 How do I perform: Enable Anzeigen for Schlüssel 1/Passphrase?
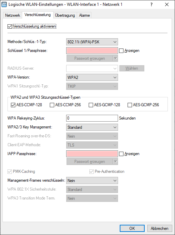(x=121, y=51)
